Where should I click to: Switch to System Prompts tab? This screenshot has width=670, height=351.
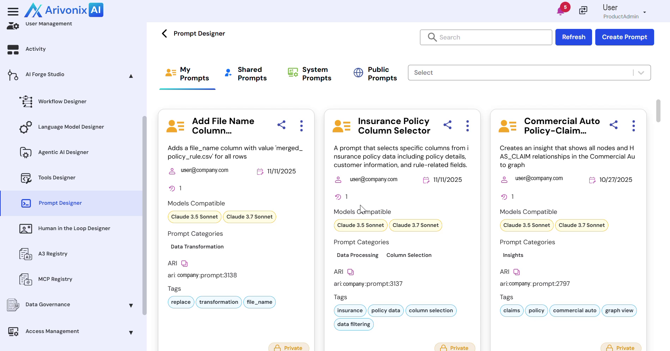pyautogui.click(x=310, y=74)
